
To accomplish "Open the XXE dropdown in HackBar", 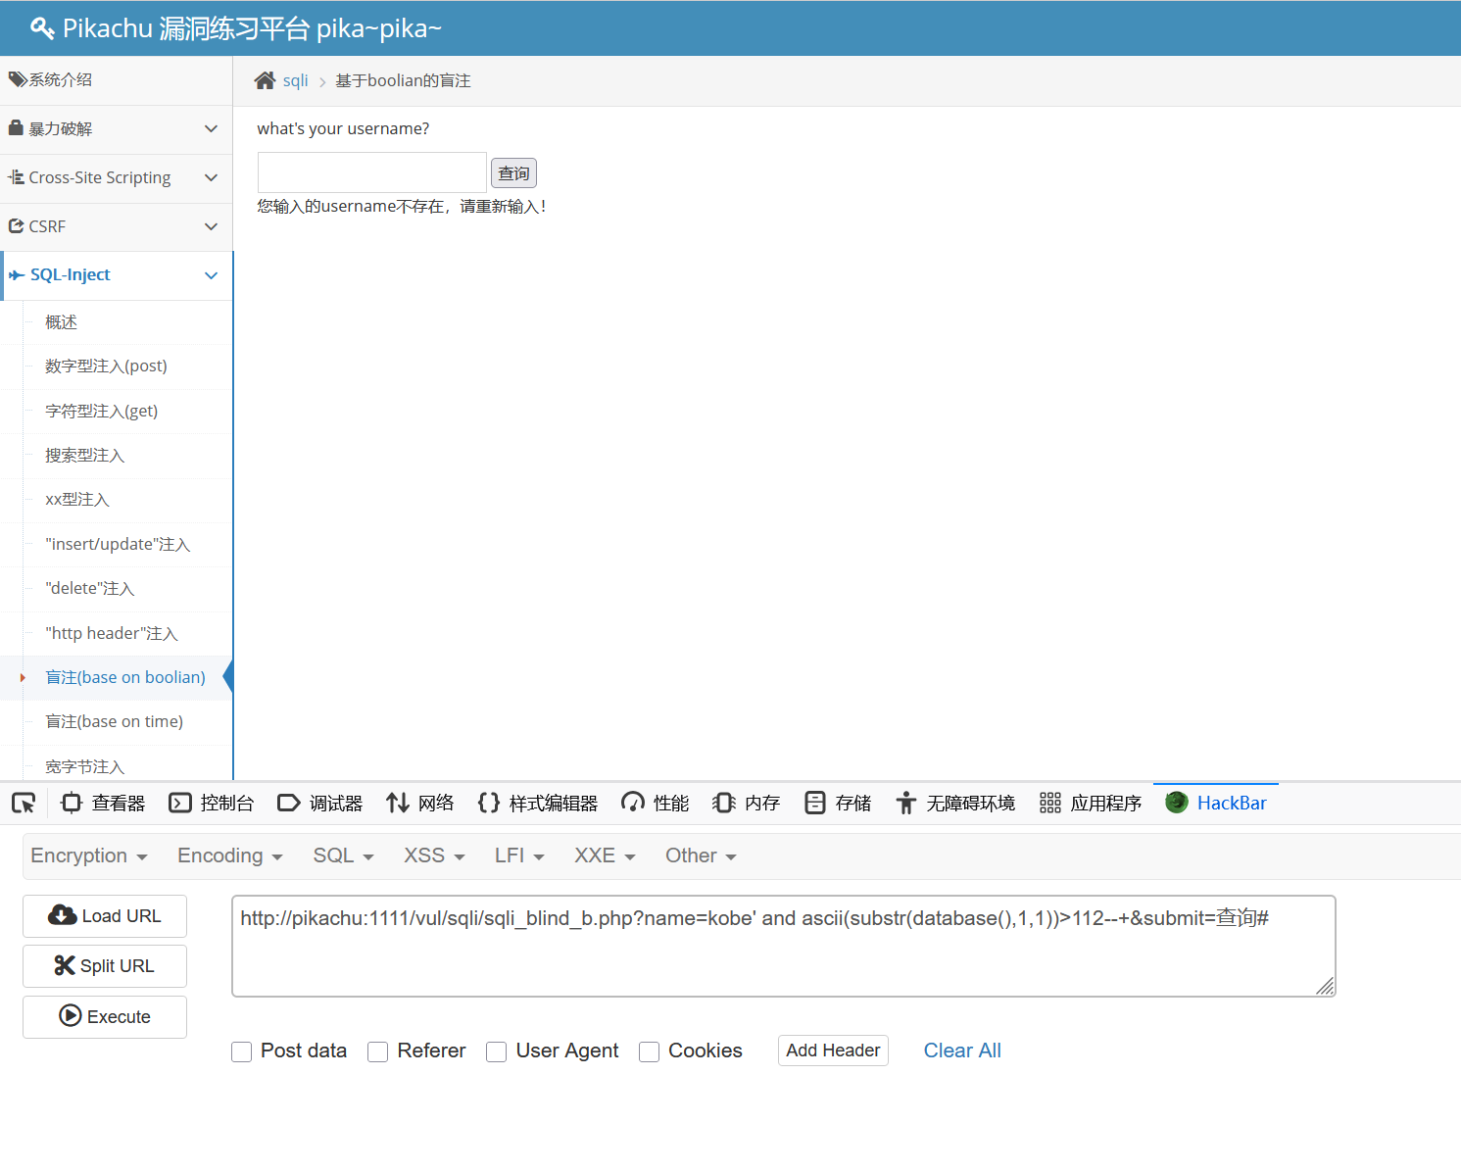I will pos(606,855).
